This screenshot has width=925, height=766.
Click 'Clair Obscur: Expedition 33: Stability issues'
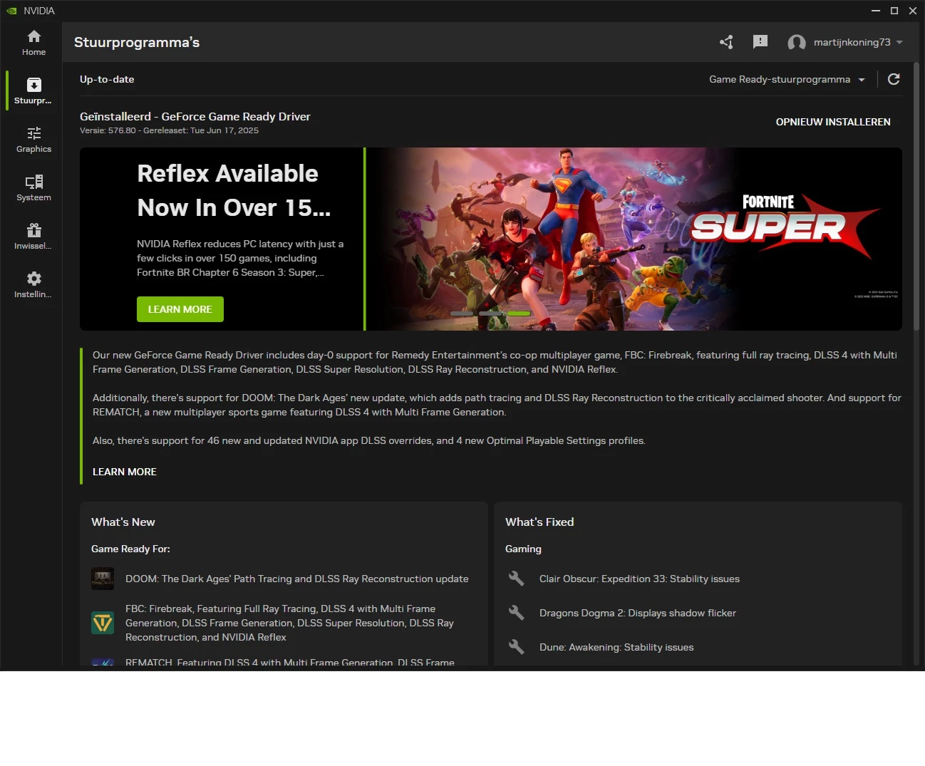point(639,579)
